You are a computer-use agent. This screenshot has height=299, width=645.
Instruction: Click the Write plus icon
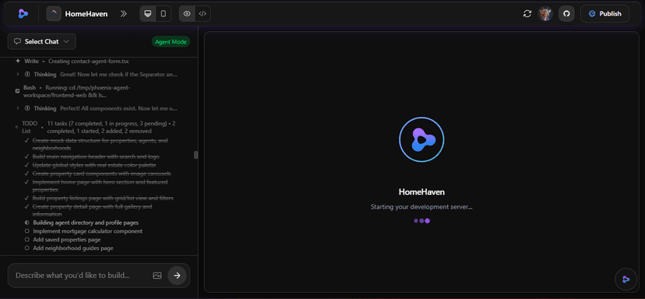[x=18, y=61]
